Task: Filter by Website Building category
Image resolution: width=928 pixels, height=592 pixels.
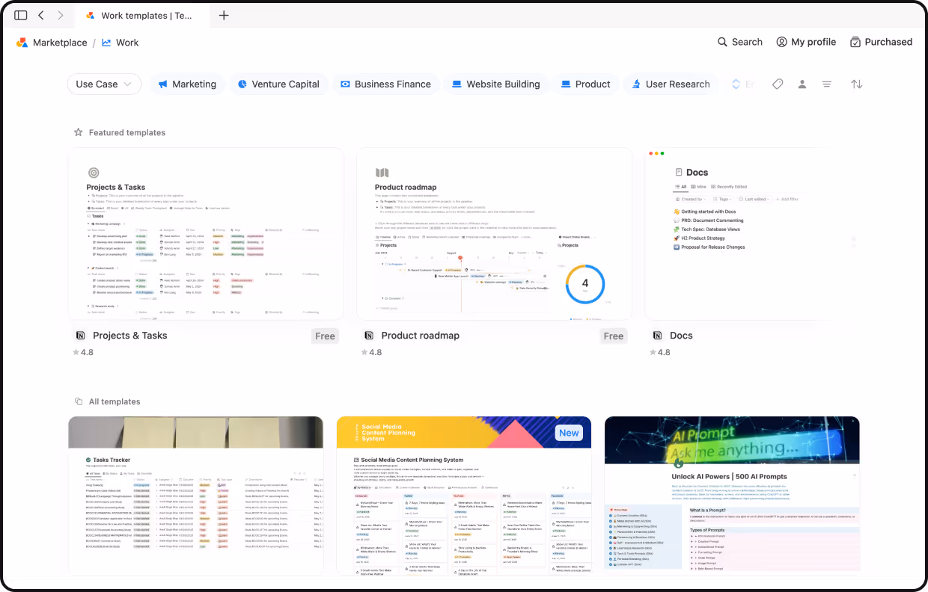Action: [495, 84]
